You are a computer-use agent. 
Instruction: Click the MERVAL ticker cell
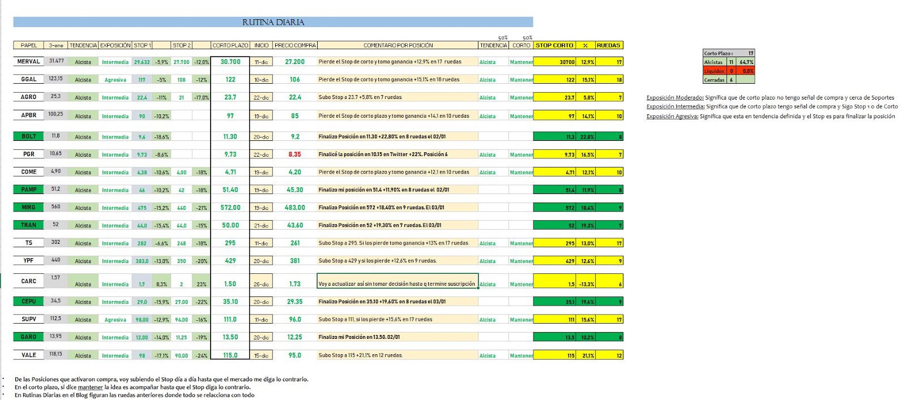click(29, 62)
